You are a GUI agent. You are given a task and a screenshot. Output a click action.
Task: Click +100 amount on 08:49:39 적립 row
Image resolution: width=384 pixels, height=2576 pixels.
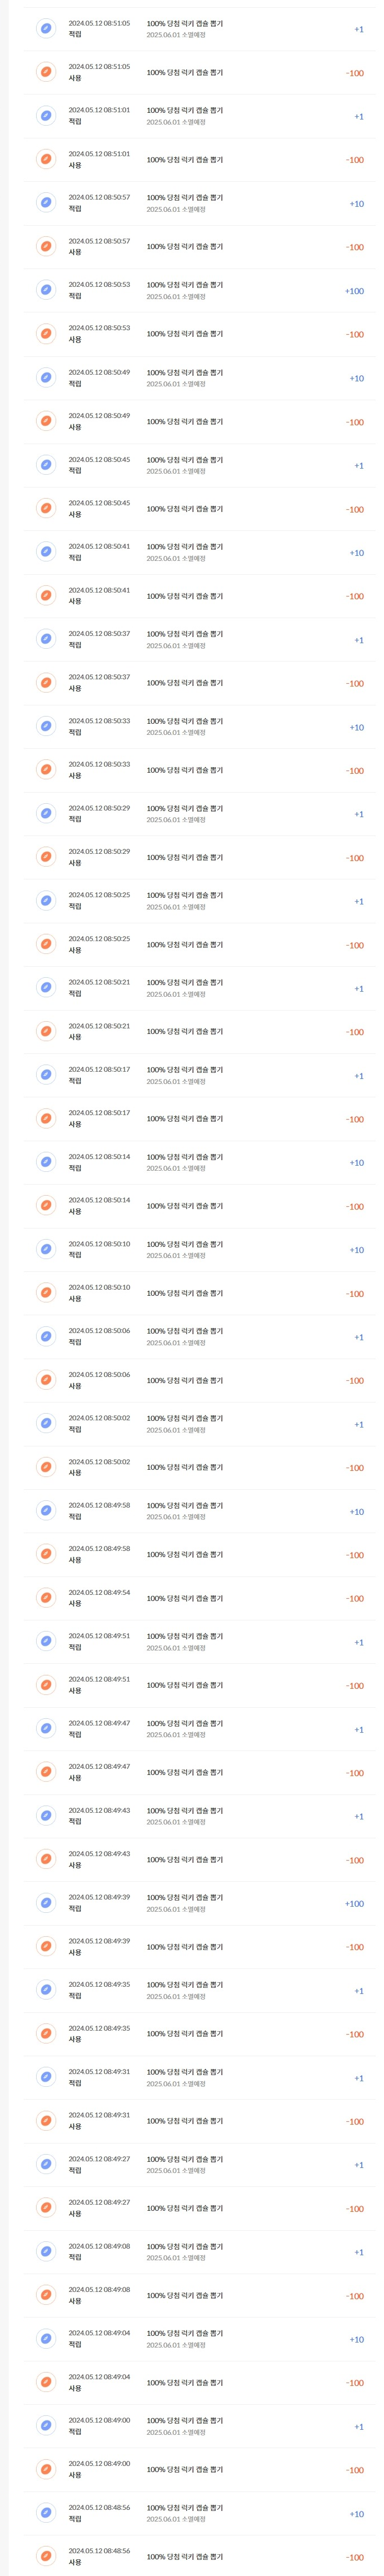[354, 1904]
